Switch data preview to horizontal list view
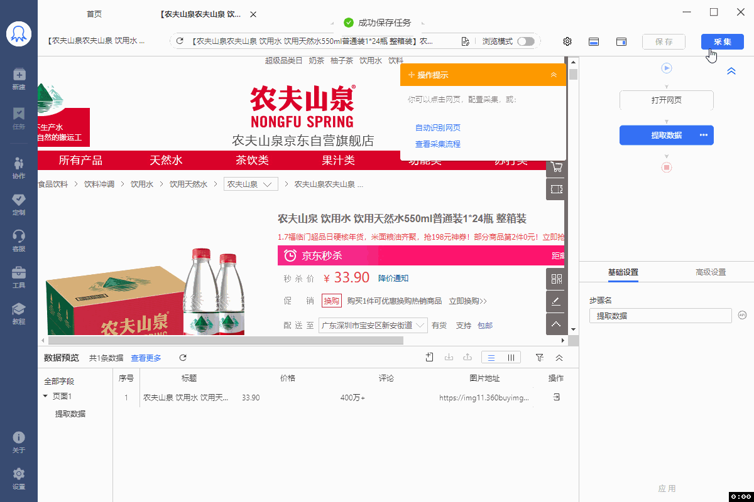 (x=491, y=357)
